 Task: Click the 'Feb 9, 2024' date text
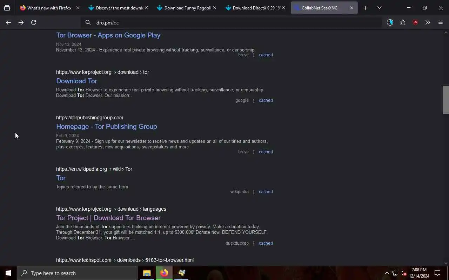pyautogui.click(x=67, y=136)
